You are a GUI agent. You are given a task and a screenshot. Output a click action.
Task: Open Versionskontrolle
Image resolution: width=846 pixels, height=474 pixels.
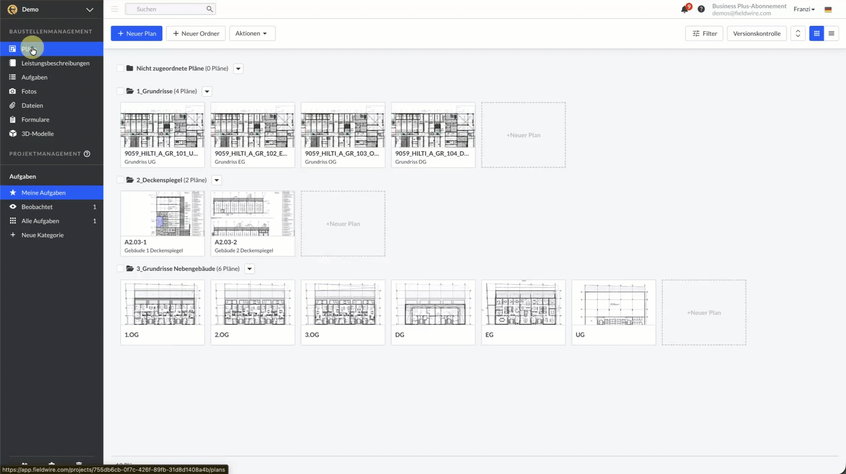click(x=756, y=33)
